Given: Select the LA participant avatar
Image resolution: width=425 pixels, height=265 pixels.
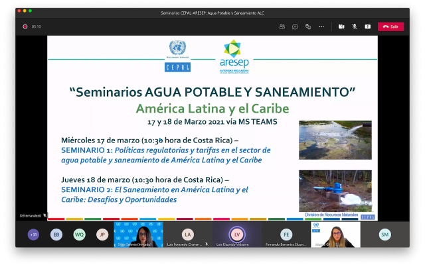Looking at the screenshot, I should [x=187, y=235].
